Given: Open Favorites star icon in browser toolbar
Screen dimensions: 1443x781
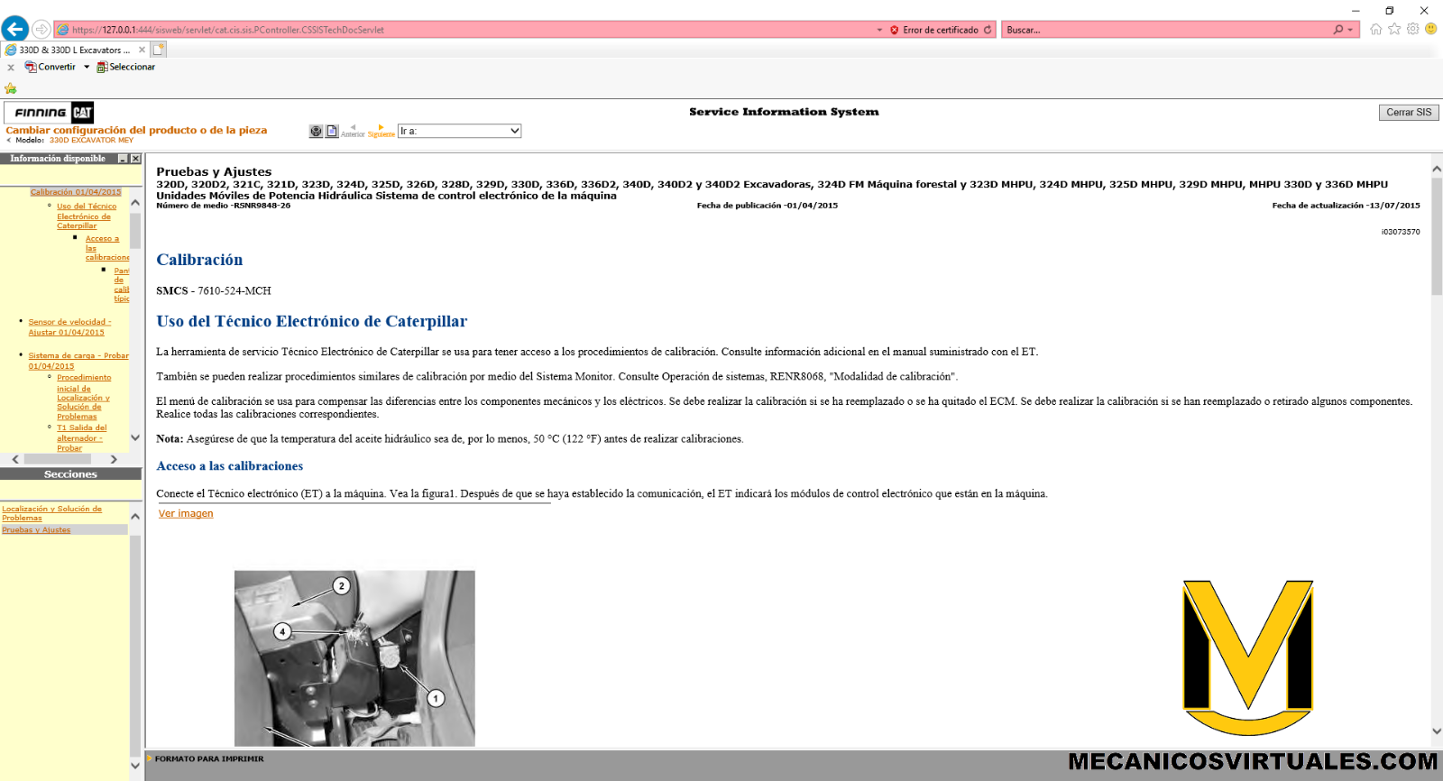Looking at the screenshot, I should click(x=1394, y=29).
